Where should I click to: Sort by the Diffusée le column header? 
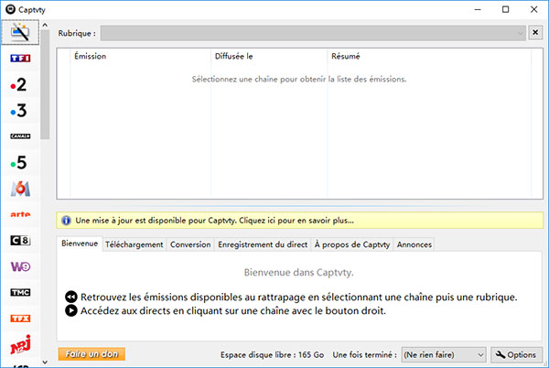(x=269, y=56)
